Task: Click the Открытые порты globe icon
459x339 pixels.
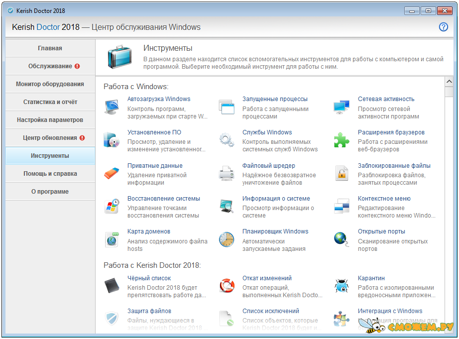Action: click(342, 239)
